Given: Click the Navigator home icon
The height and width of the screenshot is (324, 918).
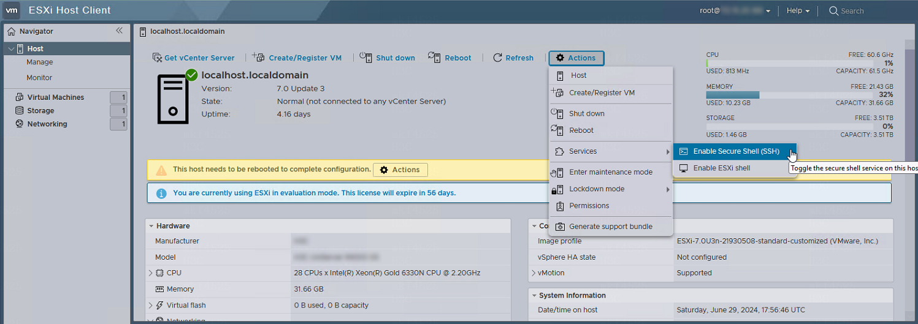Looking at the screenshot, I should point(11,31).
